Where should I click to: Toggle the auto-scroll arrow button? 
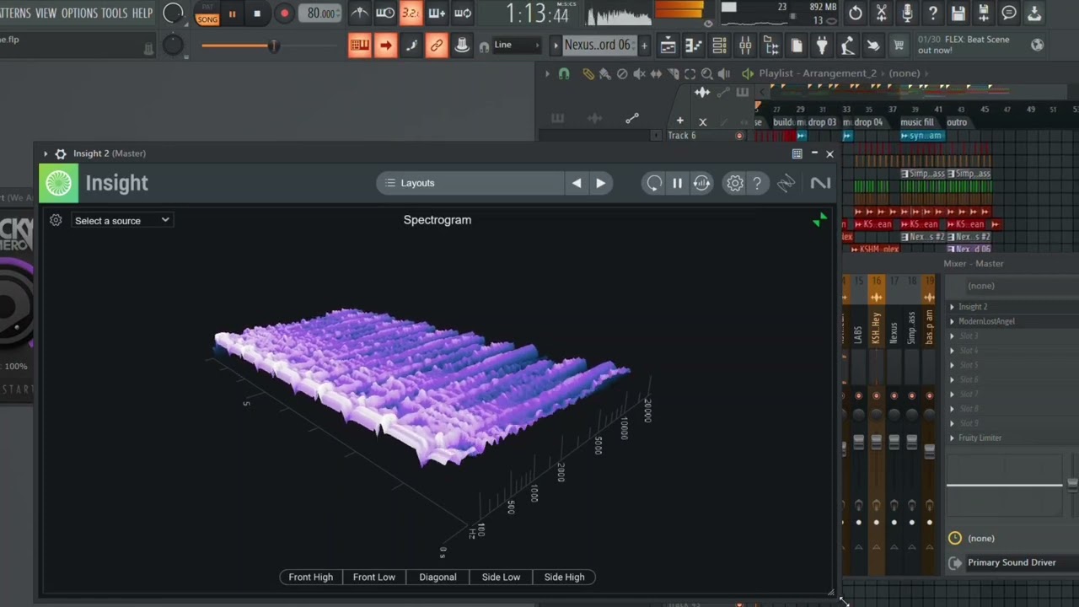pyautogui.click(x=385, y=46)
